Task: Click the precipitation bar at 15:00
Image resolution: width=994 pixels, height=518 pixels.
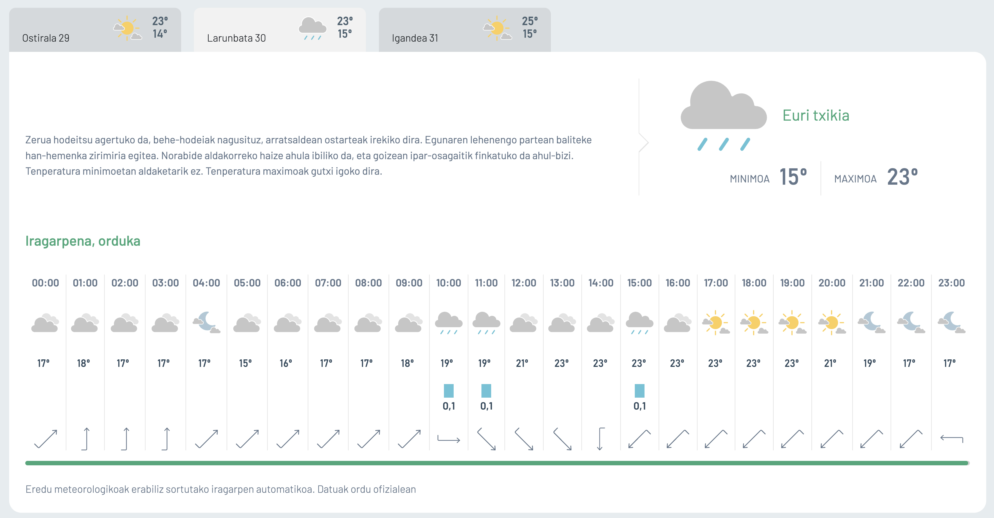Action: click(x=640, y=390)
